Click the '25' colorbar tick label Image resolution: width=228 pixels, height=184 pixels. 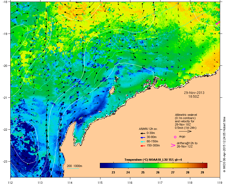143,172
